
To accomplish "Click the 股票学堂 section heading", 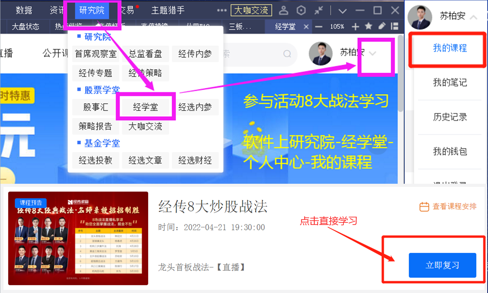I will (102, 90).
